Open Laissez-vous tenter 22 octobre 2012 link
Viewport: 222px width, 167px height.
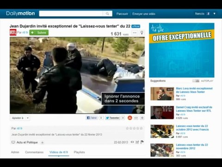192,128
